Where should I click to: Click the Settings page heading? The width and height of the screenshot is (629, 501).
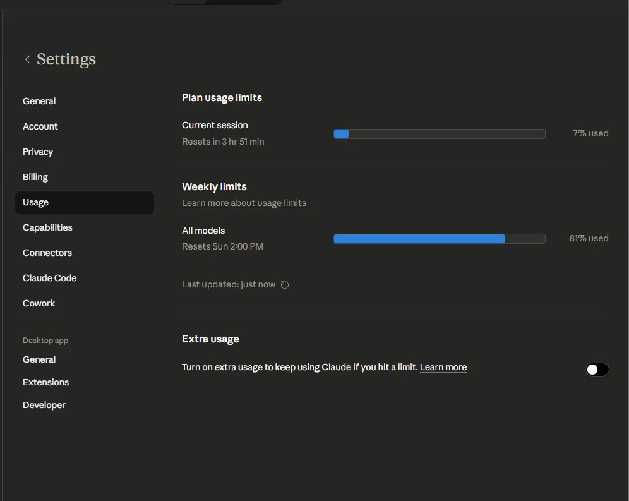tap(66, 59)
